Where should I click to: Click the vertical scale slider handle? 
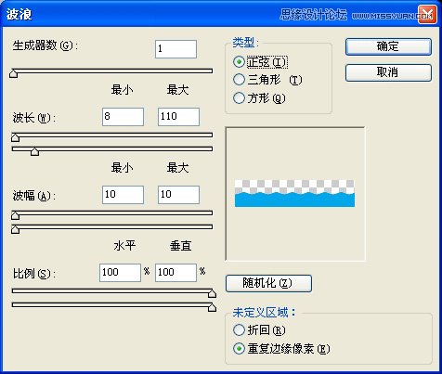pos(212,307)
